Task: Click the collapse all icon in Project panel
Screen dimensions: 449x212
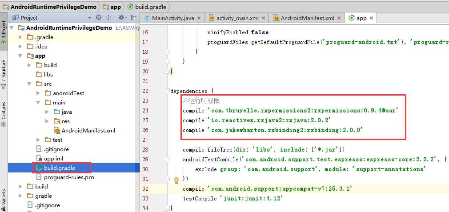Action: click(x=108, y=18)
